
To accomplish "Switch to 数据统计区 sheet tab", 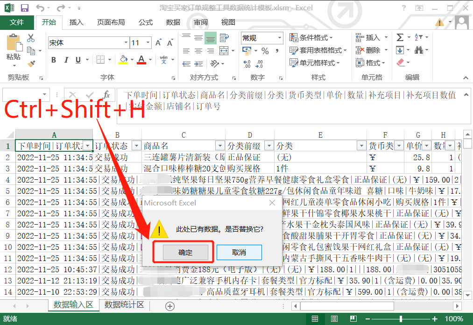I will pyautogui.click(x=124, y=305).
